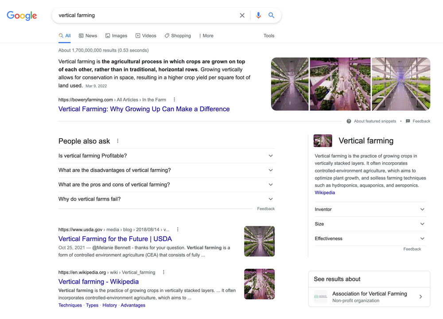This screenshot has width=443, height=319.
Task: Open the three-dot menu beside People also ask
Action: point(117,140)
